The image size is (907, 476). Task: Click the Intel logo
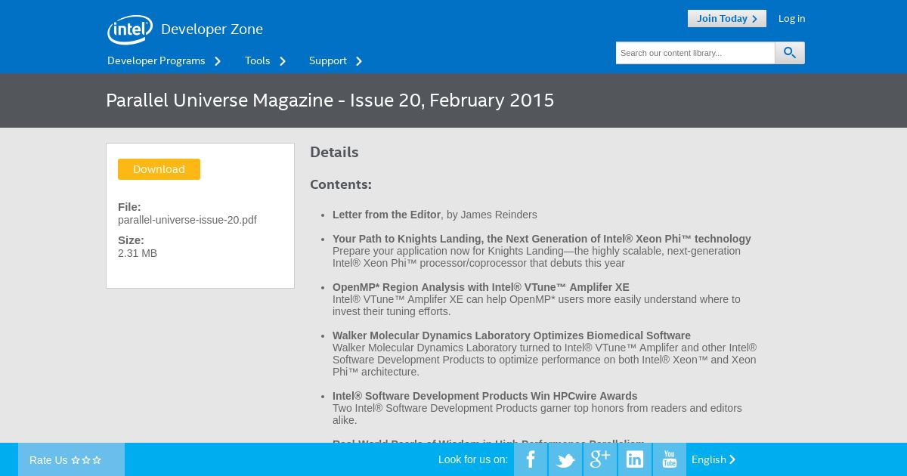point(130,29)
